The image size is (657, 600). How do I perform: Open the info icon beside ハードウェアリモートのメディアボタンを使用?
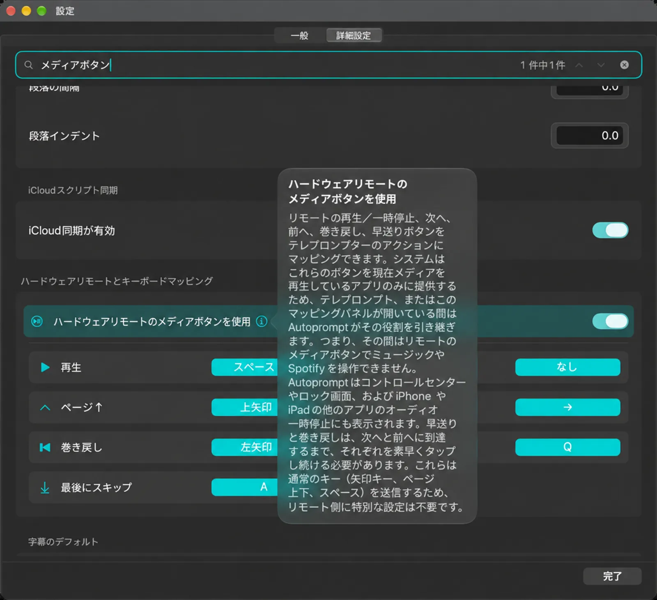tap(262, 321)
